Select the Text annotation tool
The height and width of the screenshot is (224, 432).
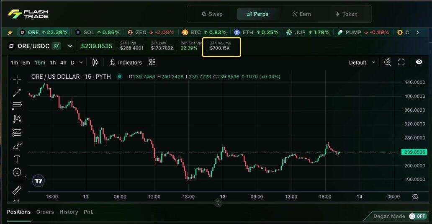point(17,159)
